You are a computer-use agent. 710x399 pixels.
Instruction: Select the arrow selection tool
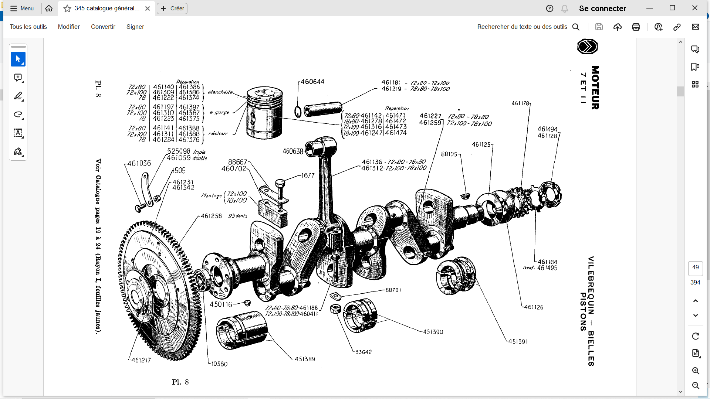pyautogui.click(x=18, y=59)
